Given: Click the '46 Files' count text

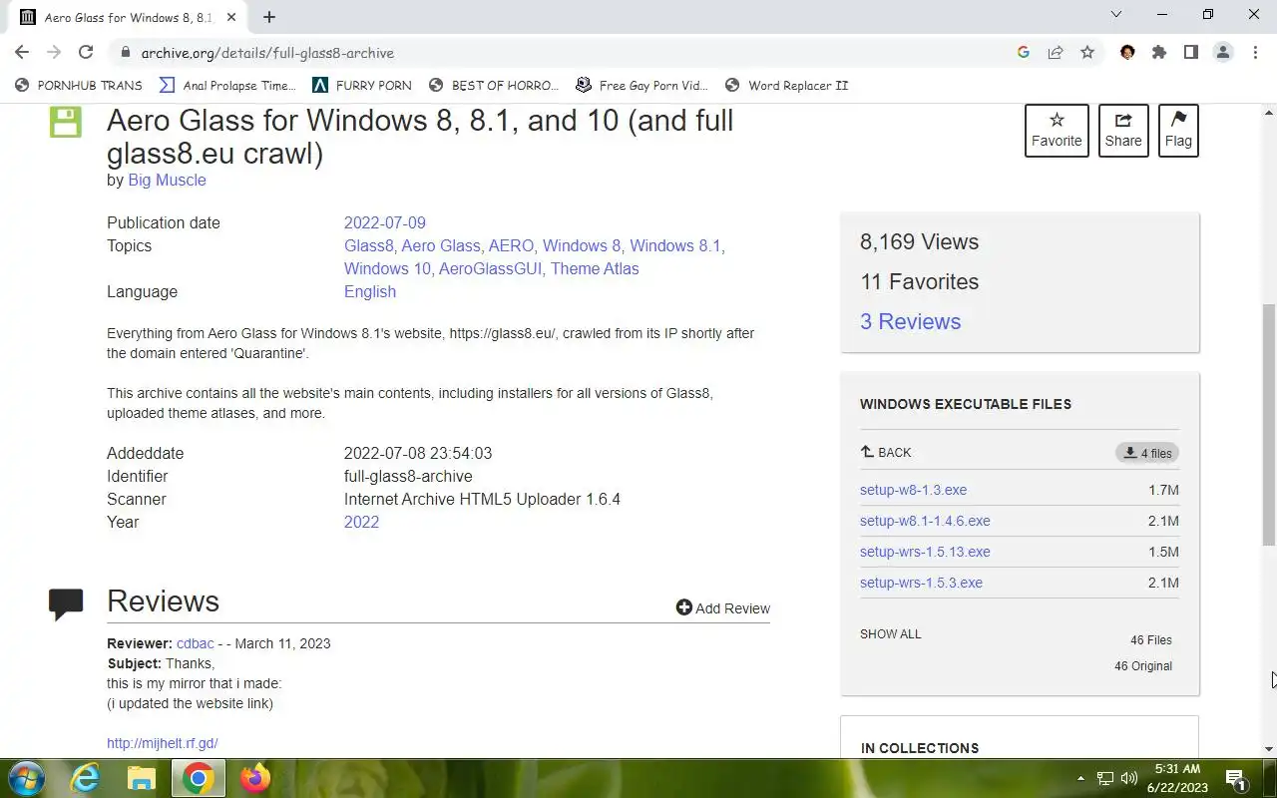Looking at the screenshot, I should (1151, 640).
